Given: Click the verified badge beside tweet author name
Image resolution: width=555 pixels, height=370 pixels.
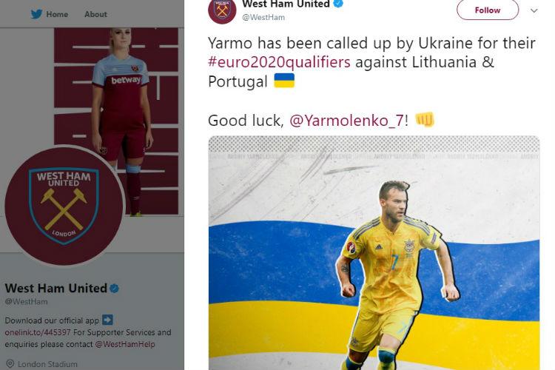Looking at the screenshot, I should [x=338, y=4].
